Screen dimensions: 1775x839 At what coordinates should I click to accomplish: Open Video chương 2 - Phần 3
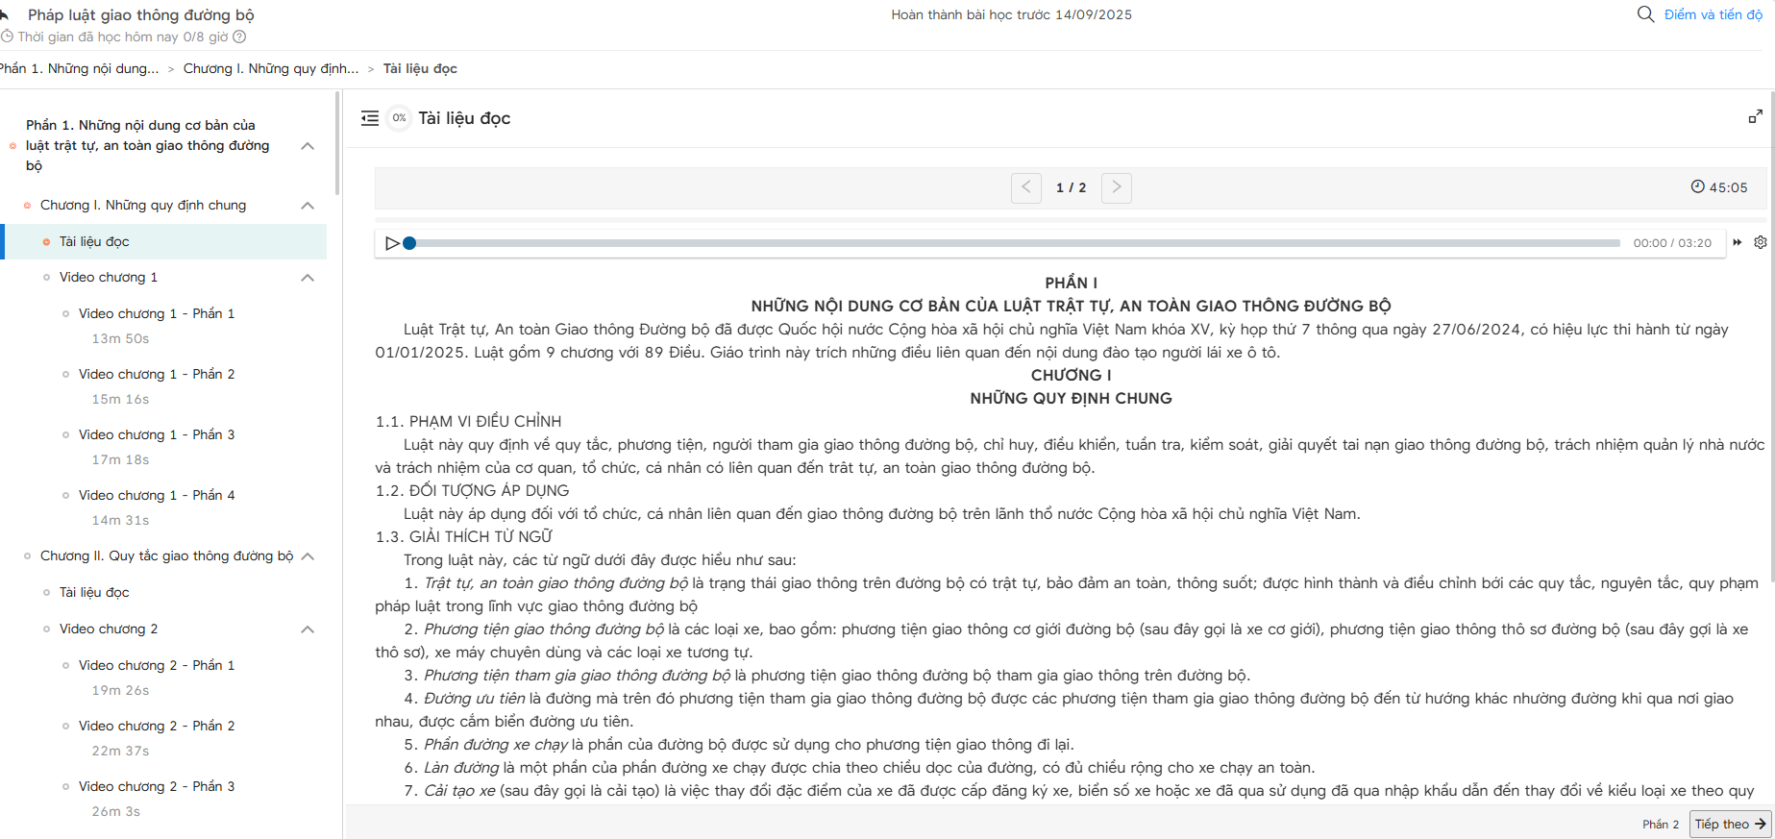click(157, 786)
